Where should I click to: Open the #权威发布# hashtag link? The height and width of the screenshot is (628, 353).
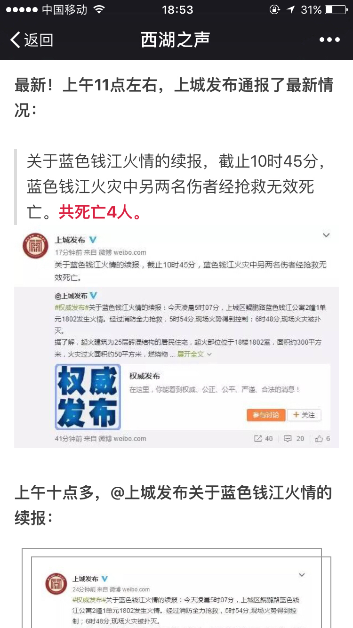pyautogui.click(x=71, y=308)
